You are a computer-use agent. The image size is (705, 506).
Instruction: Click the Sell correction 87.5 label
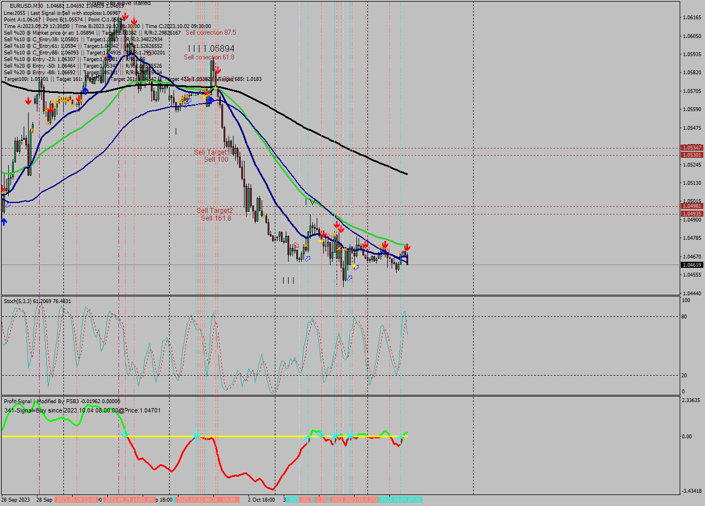tap(211, 32)
